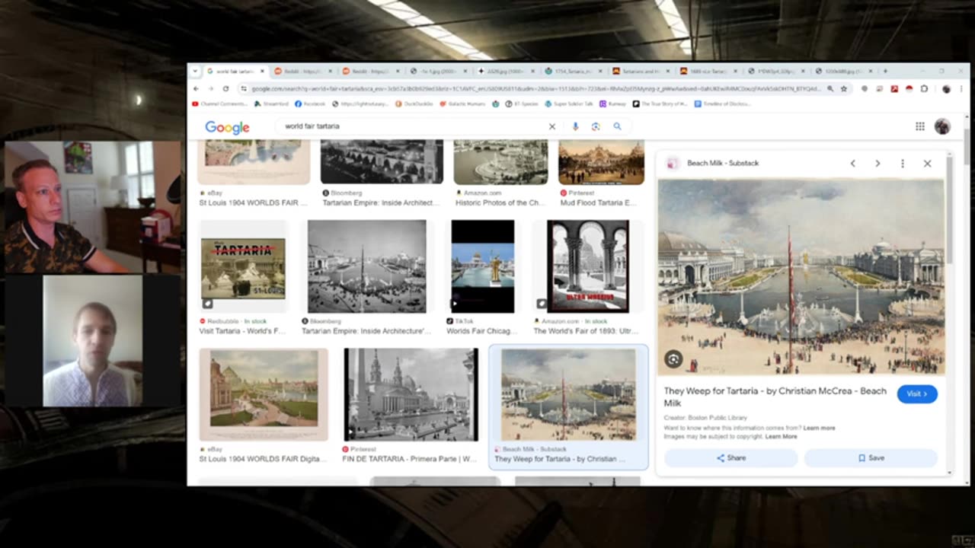975x548 pixels.
Task: Open the preview panel three-dot menu
Action: 903,163
